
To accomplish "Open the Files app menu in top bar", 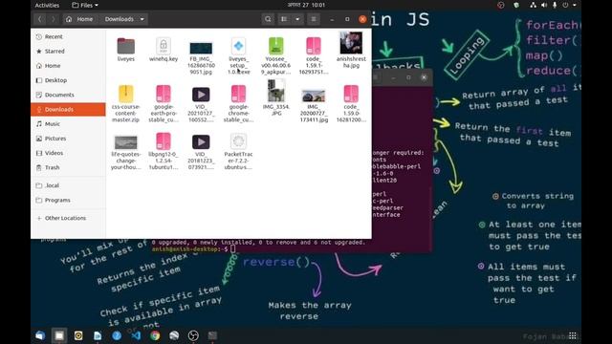I will [85, 5].
